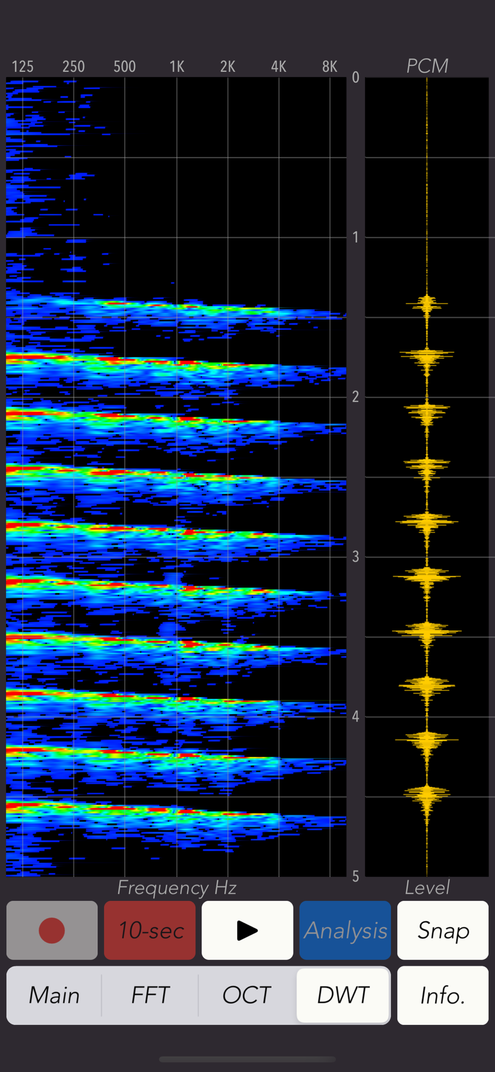Tap the 2K frequency axis label
Screen dimensions: 495x1072
tap(228, 66)
